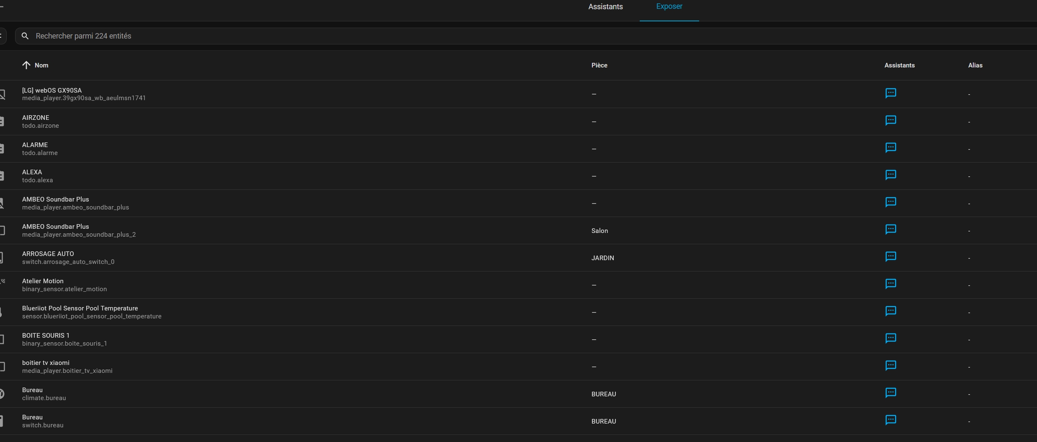Open the switch.bureau entity row
This screenshot has height=442, width=1037.
[x=518, y=421]
